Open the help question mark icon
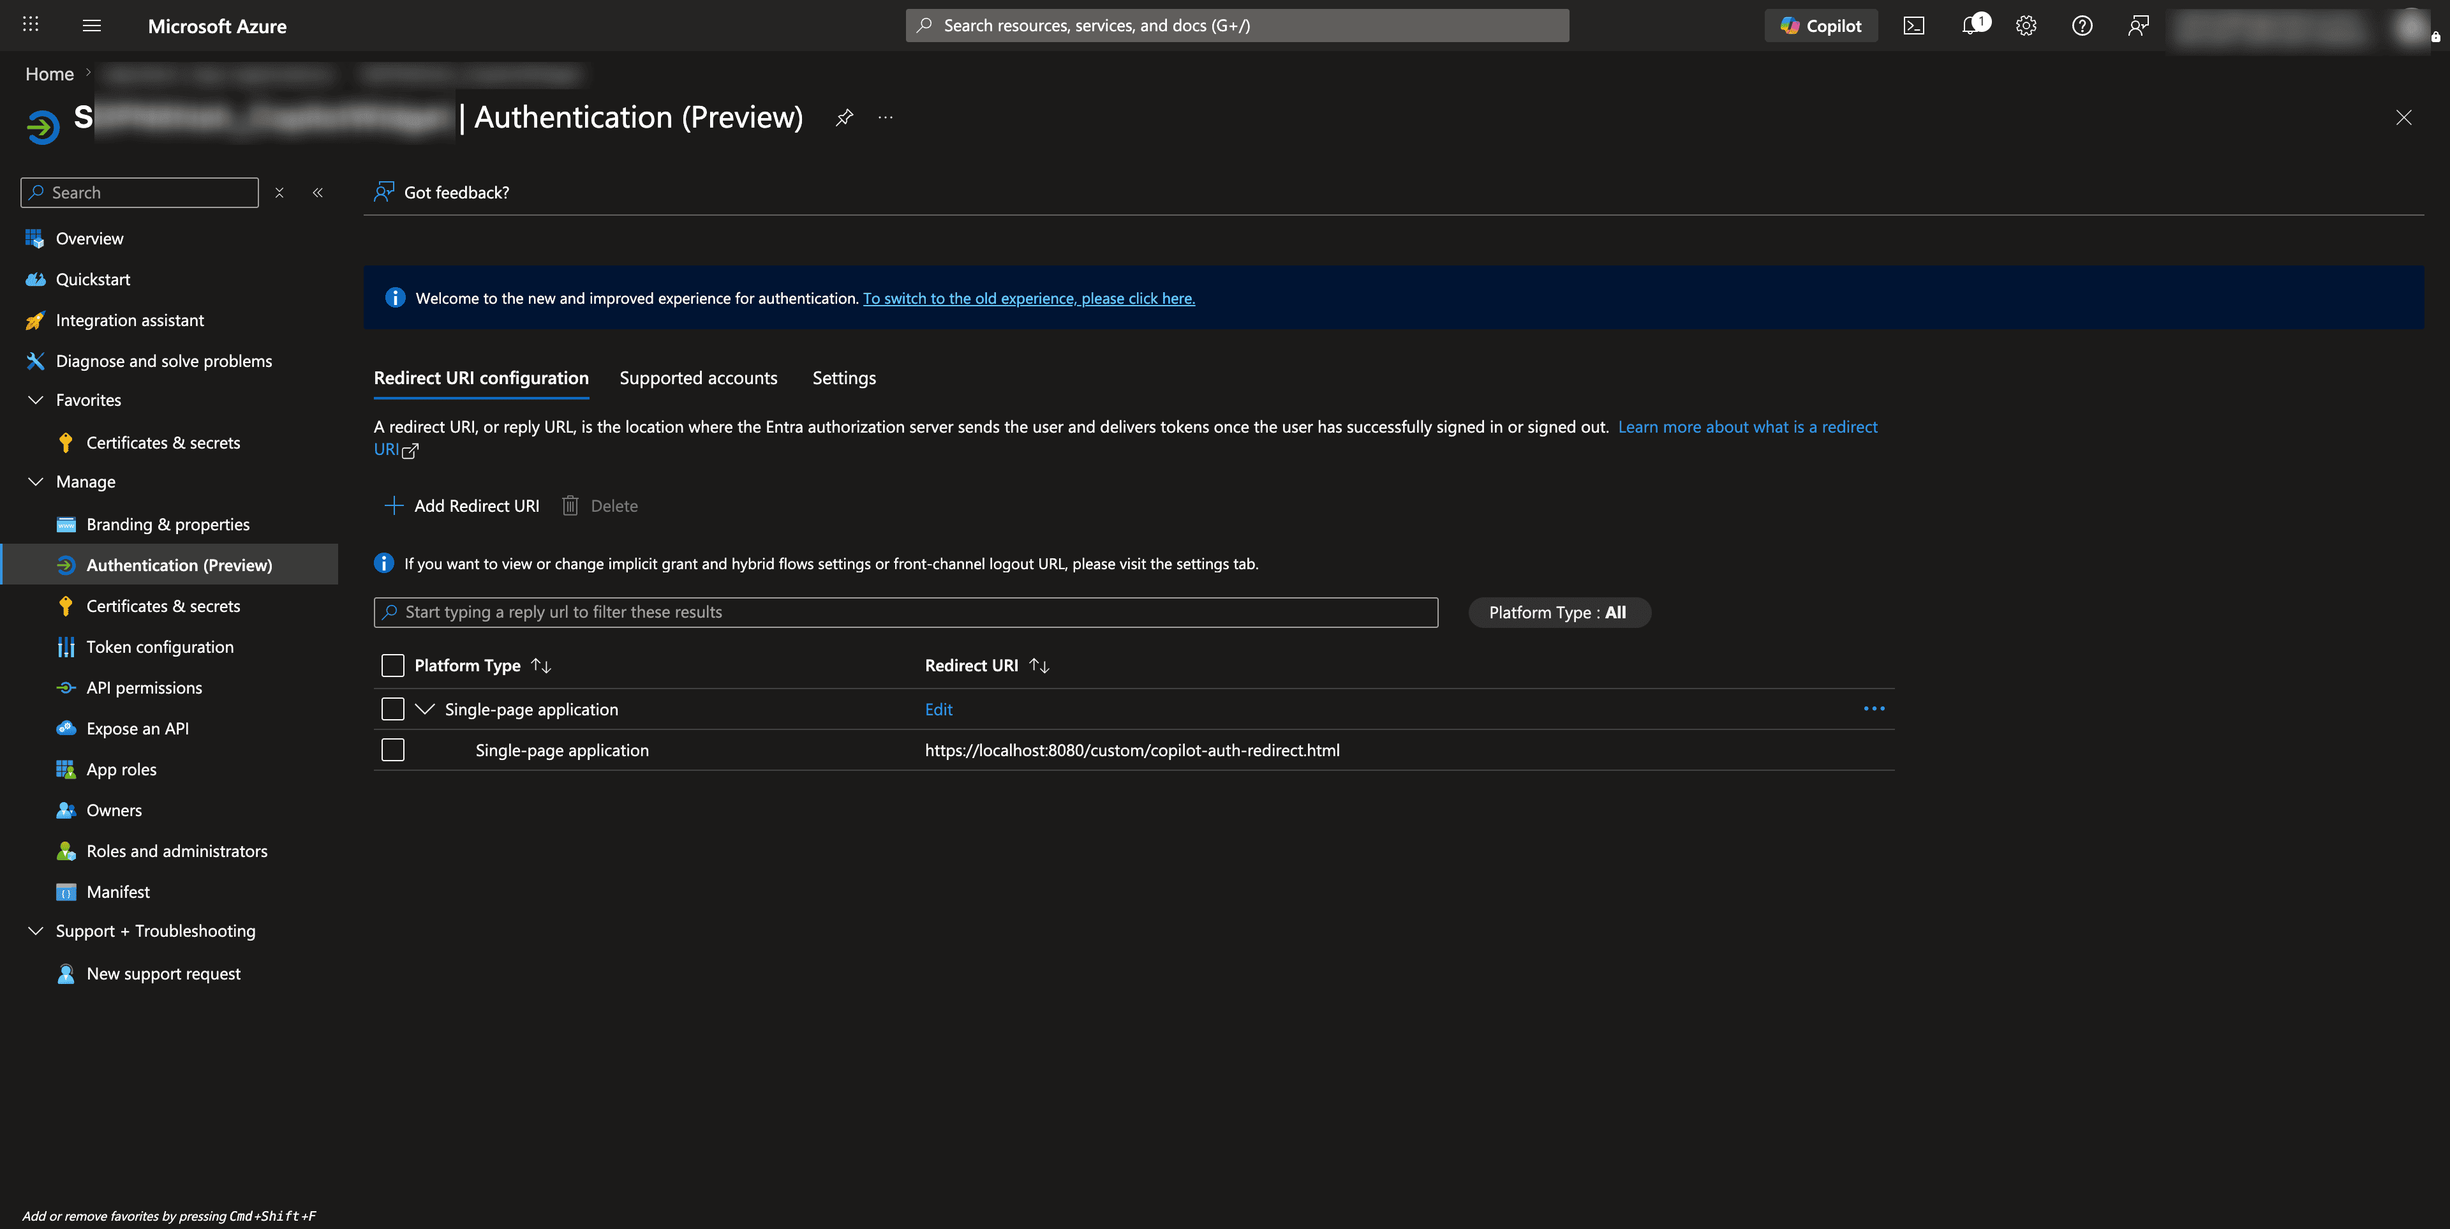This screenshot has height=1229, width=2450. coord(2082,26)
